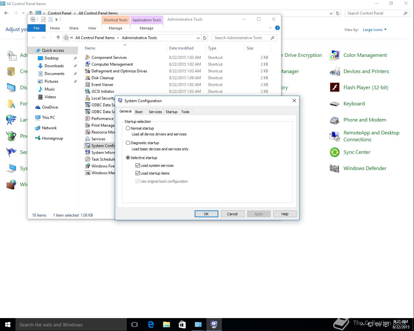This screenshot has width=414, height=331.
Task: Open RemoteApp and Desktop Connections icon
Action: pos(334,136)
